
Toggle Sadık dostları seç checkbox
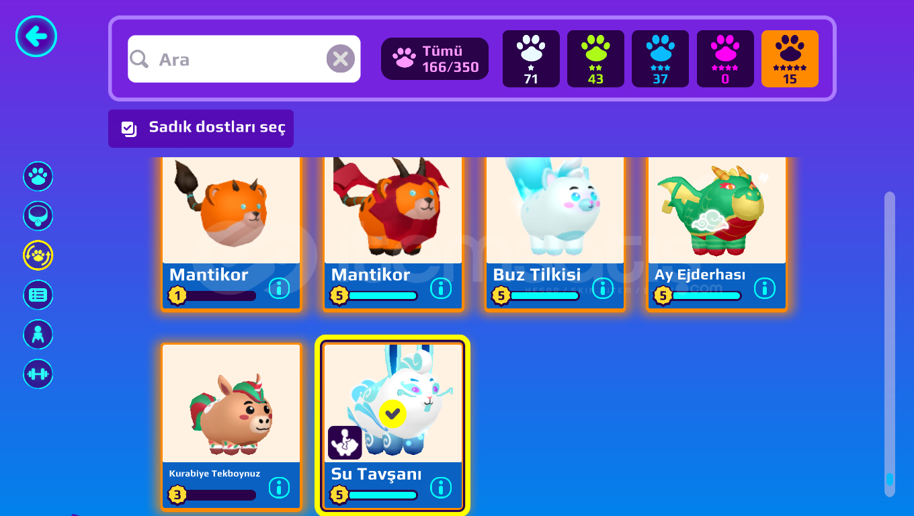[x=129, y=128]
